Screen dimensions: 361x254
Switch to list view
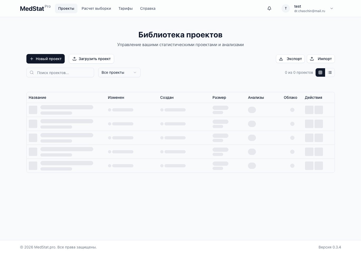coord(330,72)
